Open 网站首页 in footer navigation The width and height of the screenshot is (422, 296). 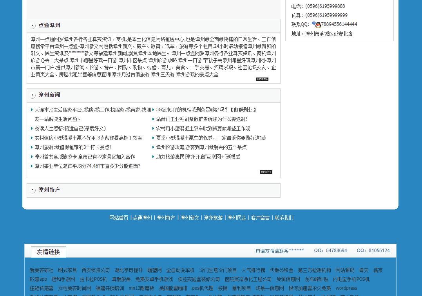click(119, 218)
